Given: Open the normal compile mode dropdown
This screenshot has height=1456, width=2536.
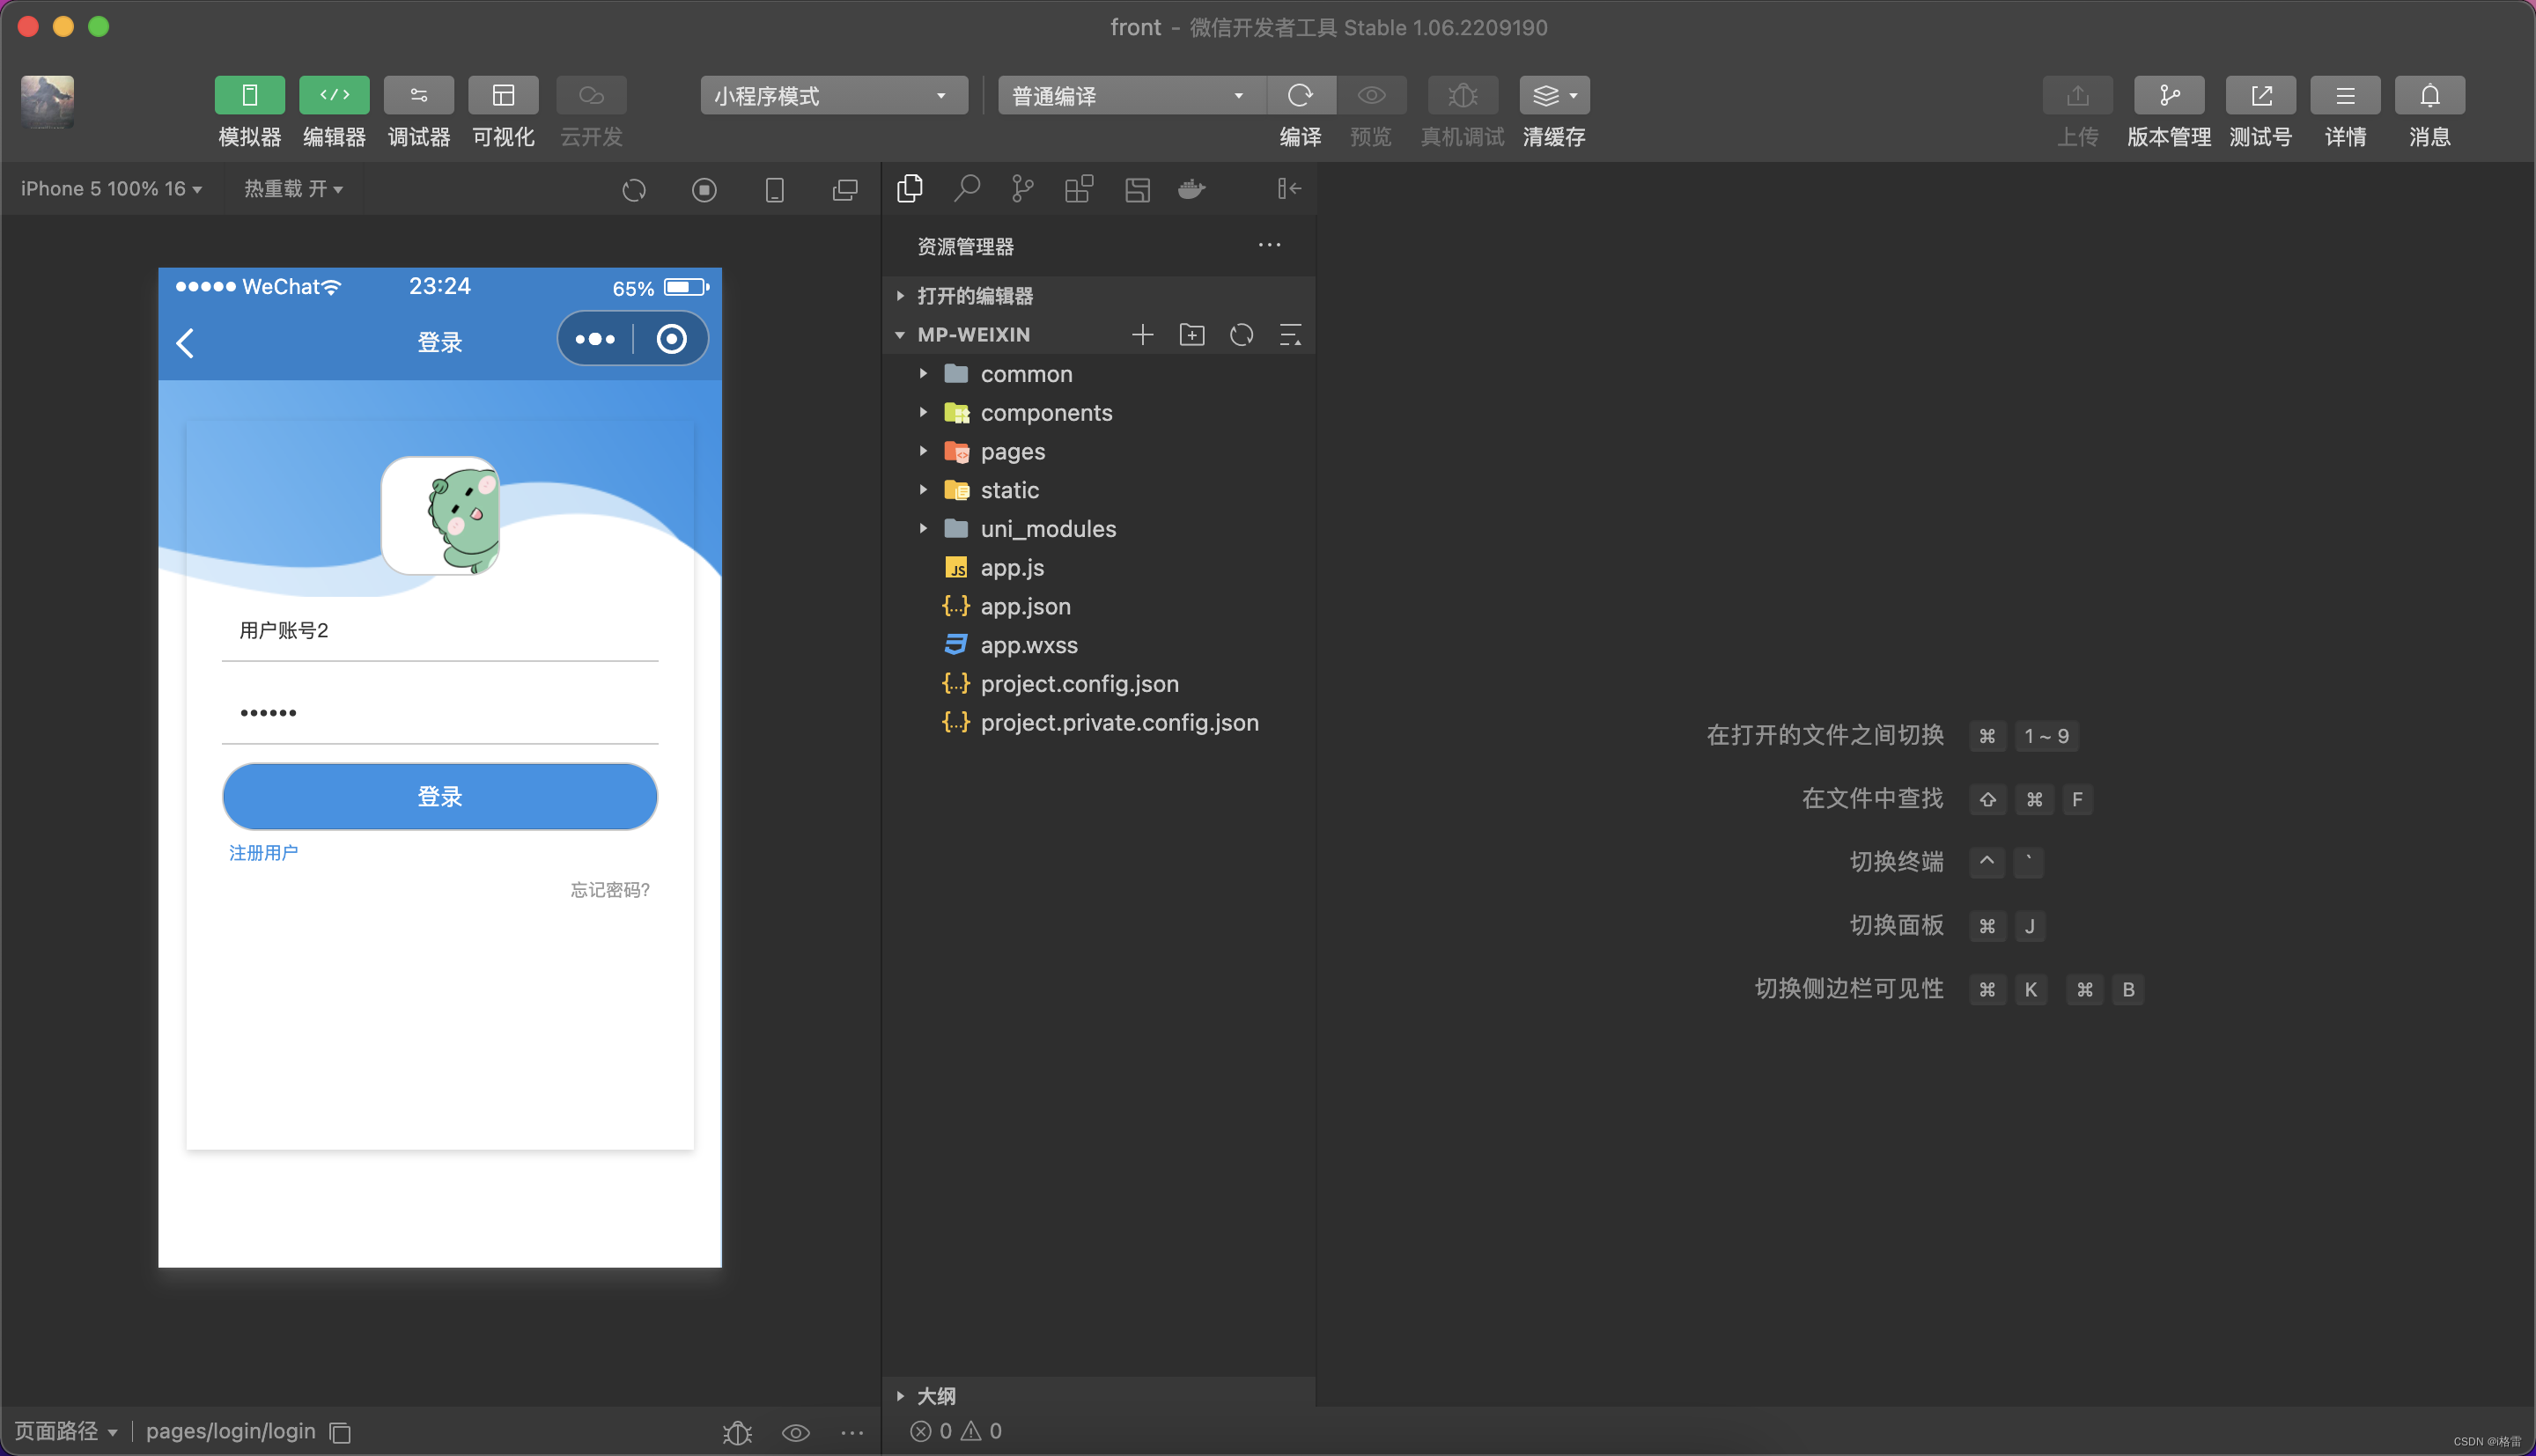Looking at the screenshot, I should 1131,96.
